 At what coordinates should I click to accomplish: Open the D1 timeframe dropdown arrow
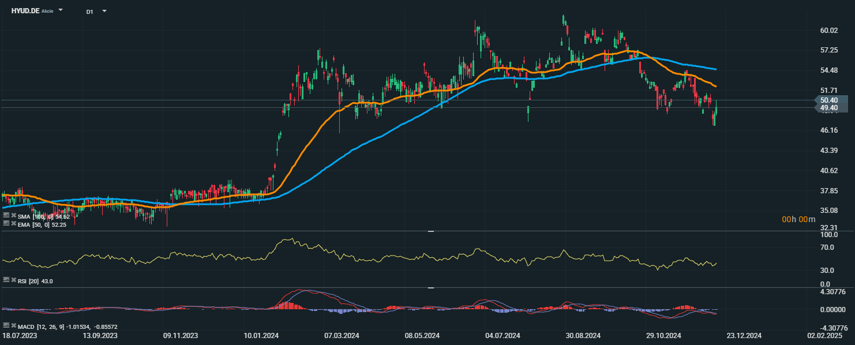point(104,11)
